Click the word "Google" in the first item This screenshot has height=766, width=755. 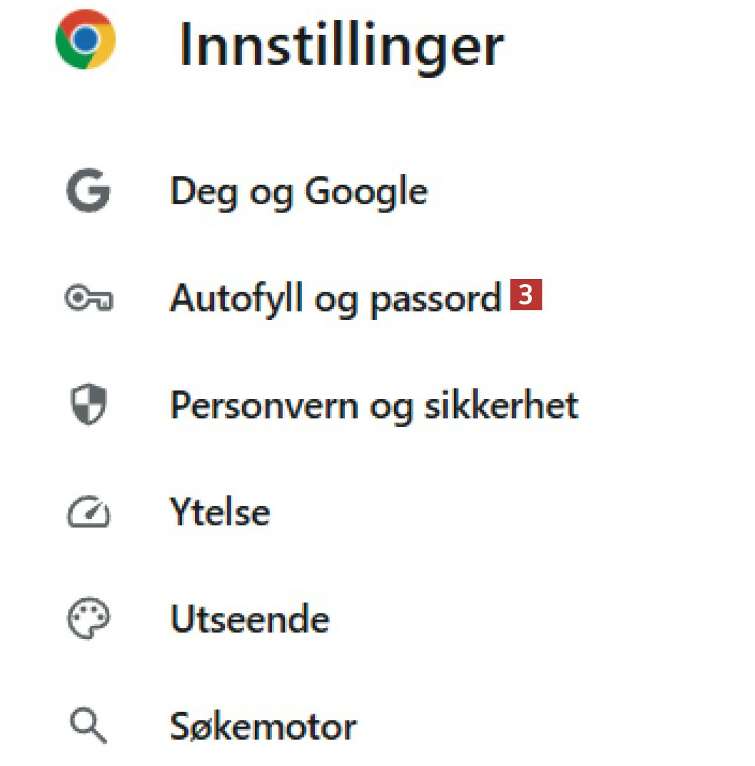(x=365, y=191)
